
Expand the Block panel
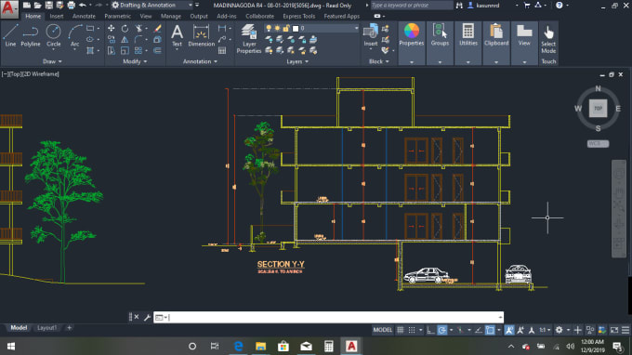[379, 61]
